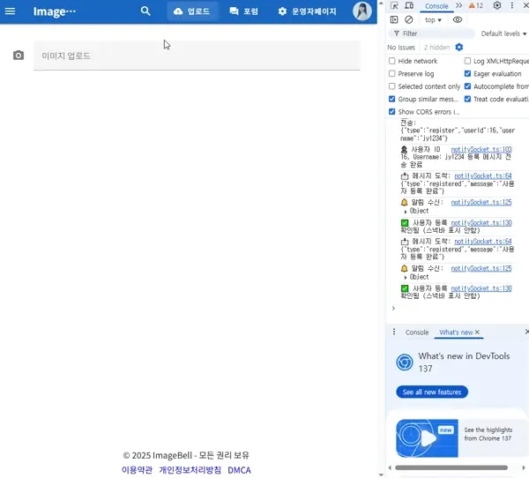Show the console sidebar

[x=394, y=19]
